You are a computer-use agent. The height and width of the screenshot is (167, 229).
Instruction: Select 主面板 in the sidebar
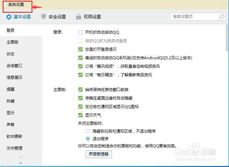21,42
